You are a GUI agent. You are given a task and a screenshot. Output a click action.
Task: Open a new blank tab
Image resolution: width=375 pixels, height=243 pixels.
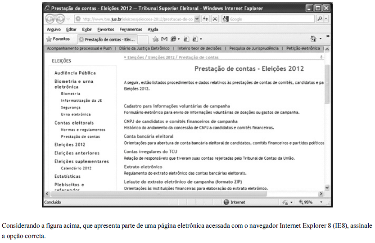[x=143, y=40]
